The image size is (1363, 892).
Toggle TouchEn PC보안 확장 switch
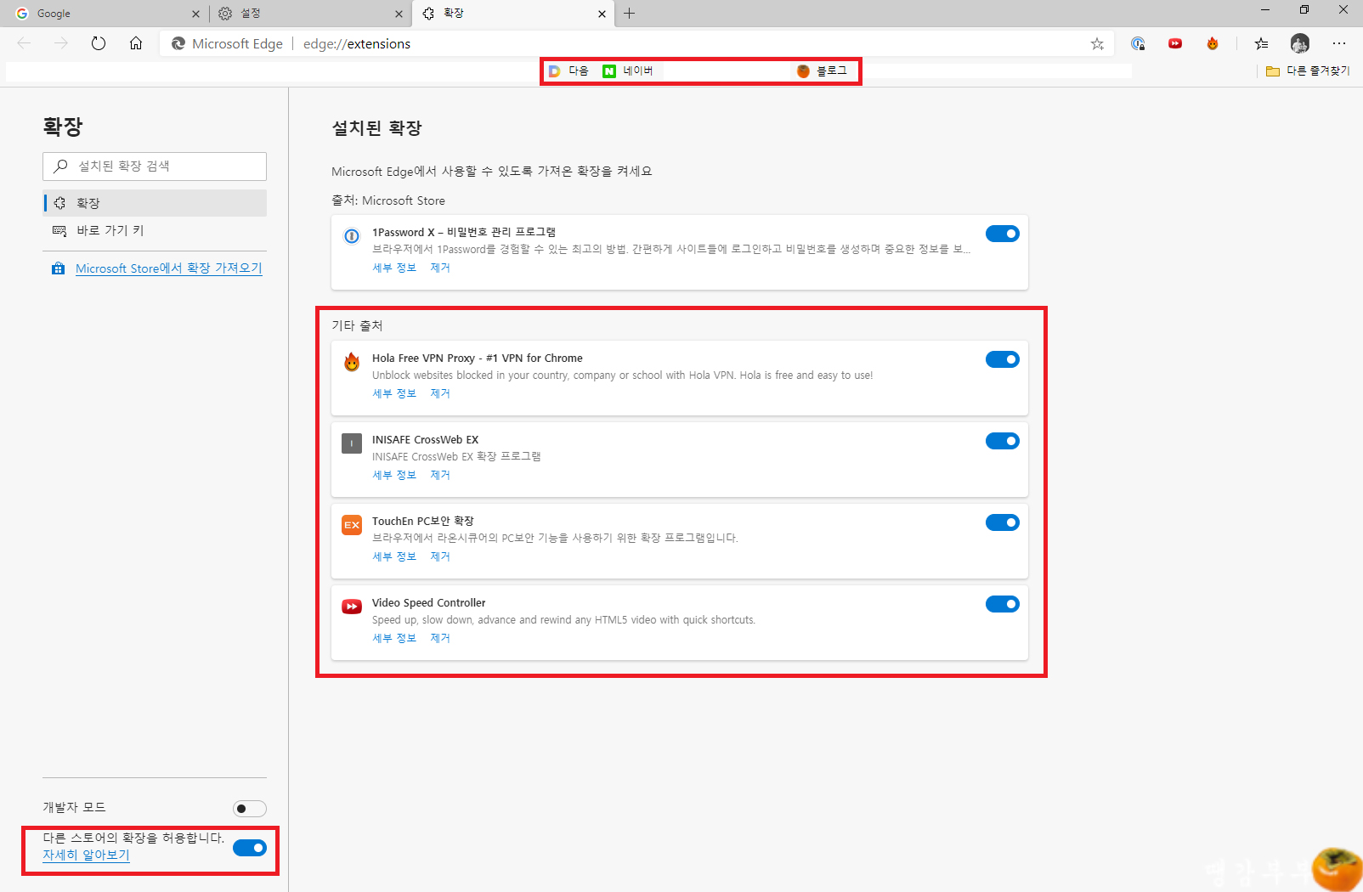[1003, 522]
